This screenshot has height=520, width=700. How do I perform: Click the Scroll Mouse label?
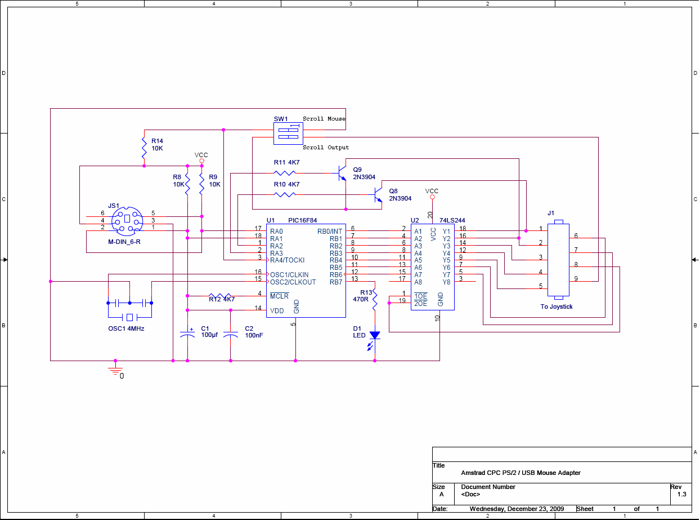324,119
